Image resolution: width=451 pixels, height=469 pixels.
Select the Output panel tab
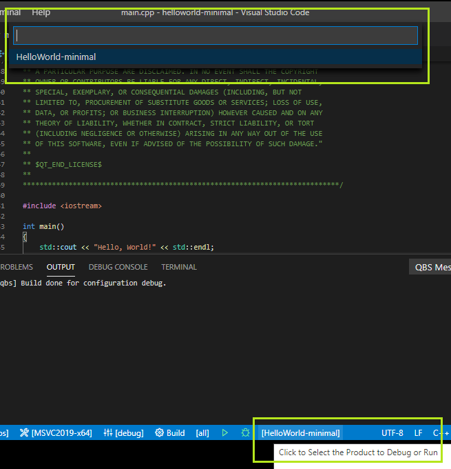(x=61, y=267)
